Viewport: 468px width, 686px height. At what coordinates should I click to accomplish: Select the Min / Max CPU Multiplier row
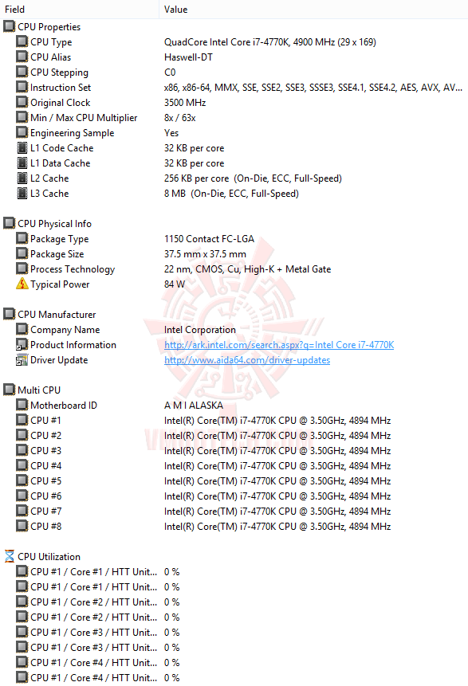pos(234,118)
